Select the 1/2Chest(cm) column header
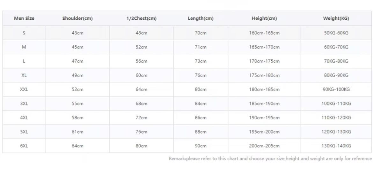Viewport: 373px width, 175px height. pyautogui.click(x=141, y=18)
